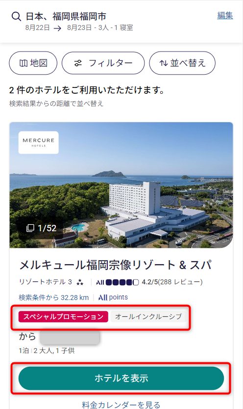Click the hotel aerial photo

click(x=121, y=185)
